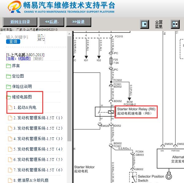
Task: Go back with <<后退 button
Action: coord(52,22)
